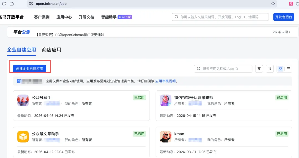Viewport: 299px width, 158px height.
Task: Open 开发文档 in the top navigation
Action: (x=86, y=17)
